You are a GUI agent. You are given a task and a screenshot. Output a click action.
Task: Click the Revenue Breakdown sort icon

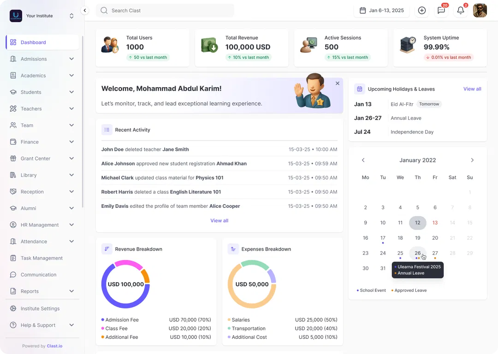click(x=107, y=249)
